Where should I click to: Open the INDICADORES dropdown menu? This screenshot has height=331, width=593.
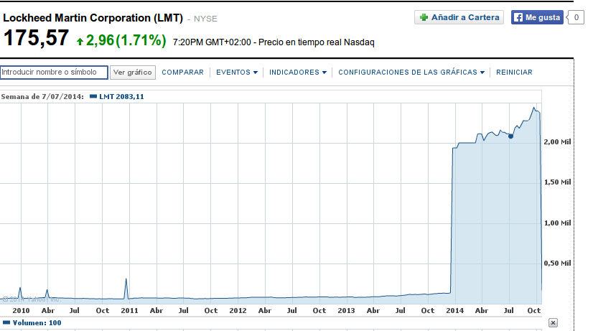(298, 73)
